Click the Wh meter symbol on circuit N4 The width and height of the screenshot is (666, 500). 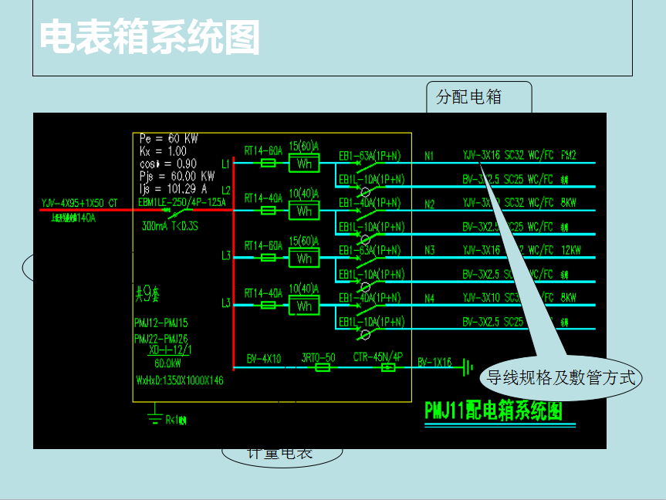click(304, 306)
